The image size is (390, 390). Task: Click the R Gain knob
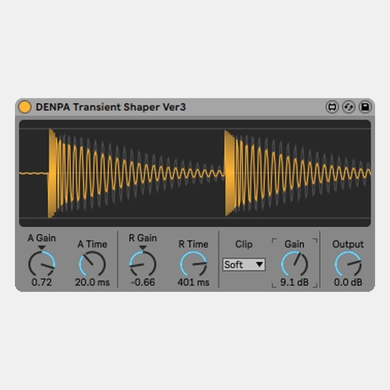[142, 264]
